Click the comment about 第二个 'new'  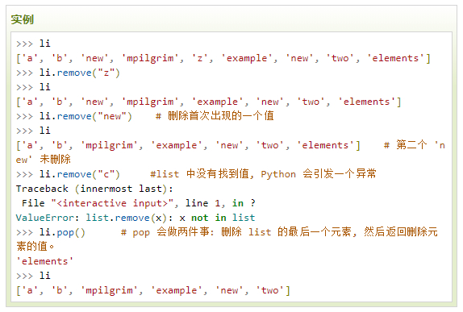tap(231, 152)
